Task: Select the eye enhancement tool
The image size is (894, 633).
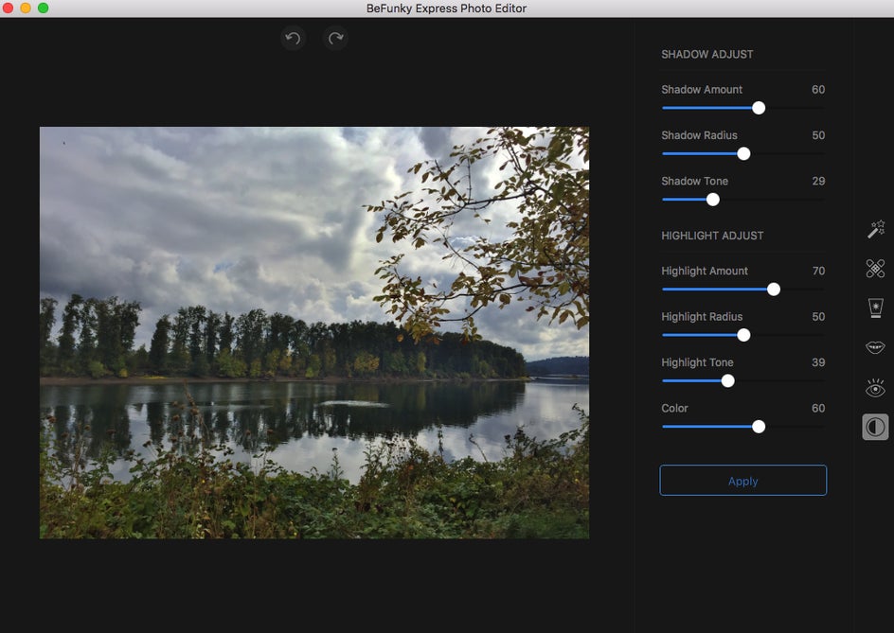Action: [875, 388]
